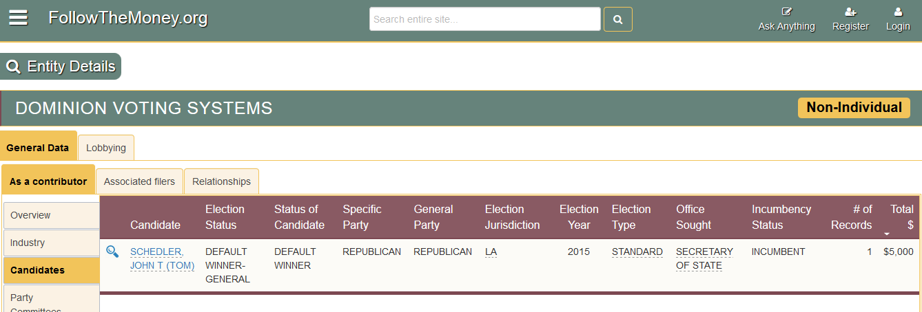Click the Secretary of State office link
922x312 pixels.
pos(704,258)
